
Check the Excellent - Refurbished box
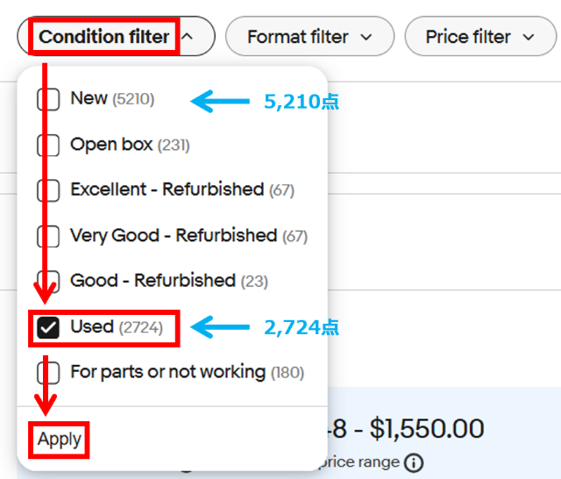click(x=48, y=189)
